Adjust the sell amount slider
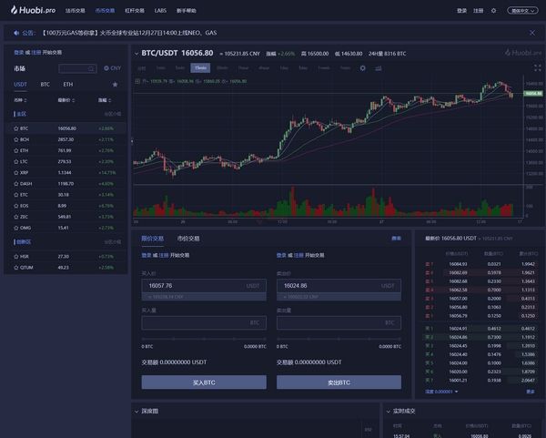The image size is (546, 438). pyautogui.click(x=339, y=339)
